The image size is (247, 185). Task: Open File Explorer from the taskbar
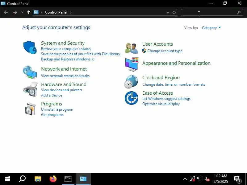(38, 179)
